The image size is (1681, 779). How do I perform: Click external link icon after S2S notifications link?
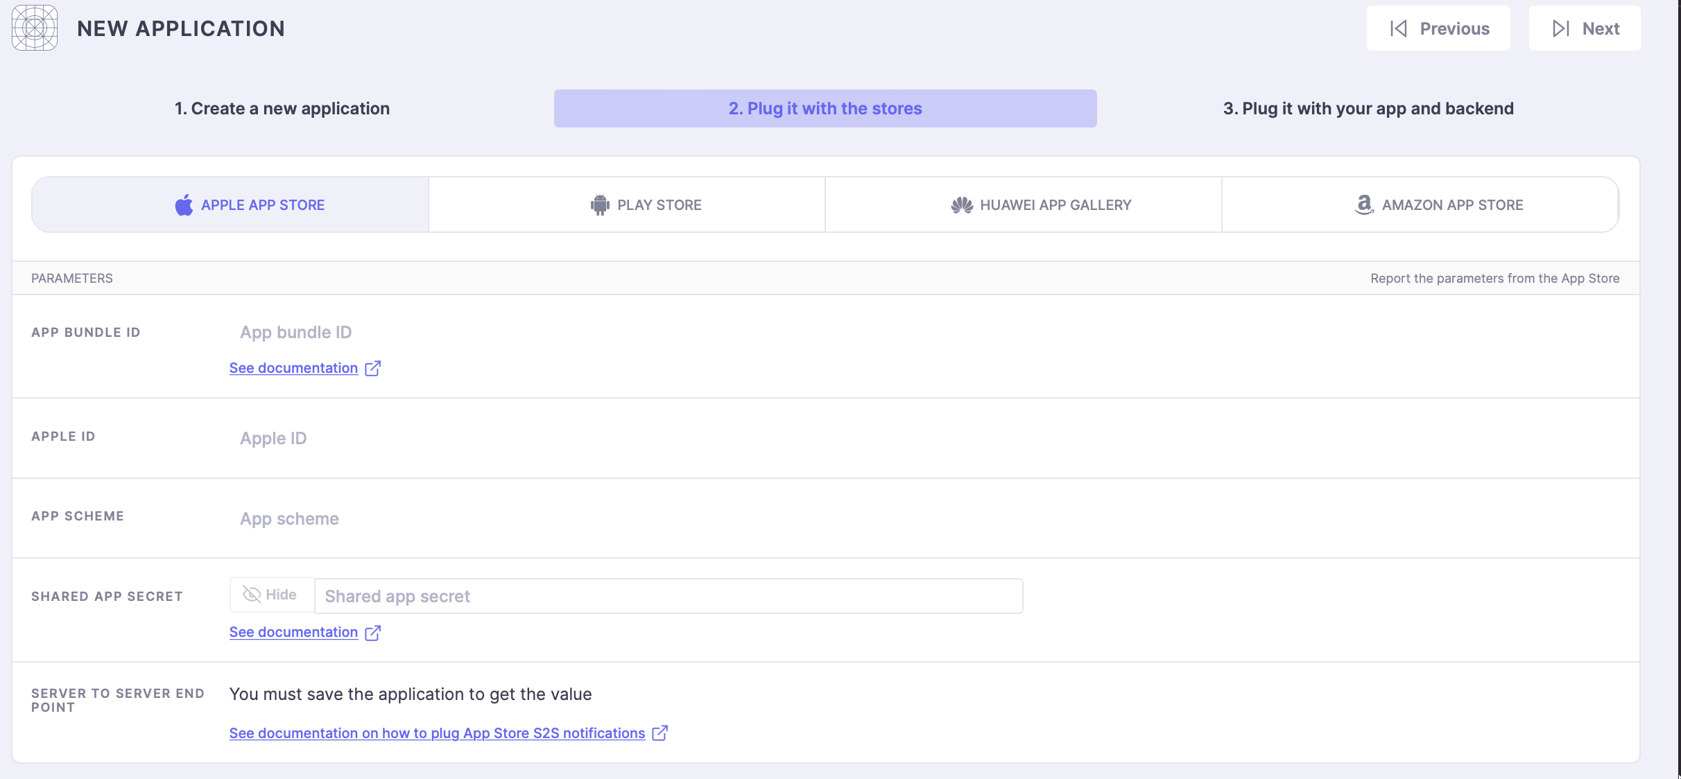pos(660,733)
